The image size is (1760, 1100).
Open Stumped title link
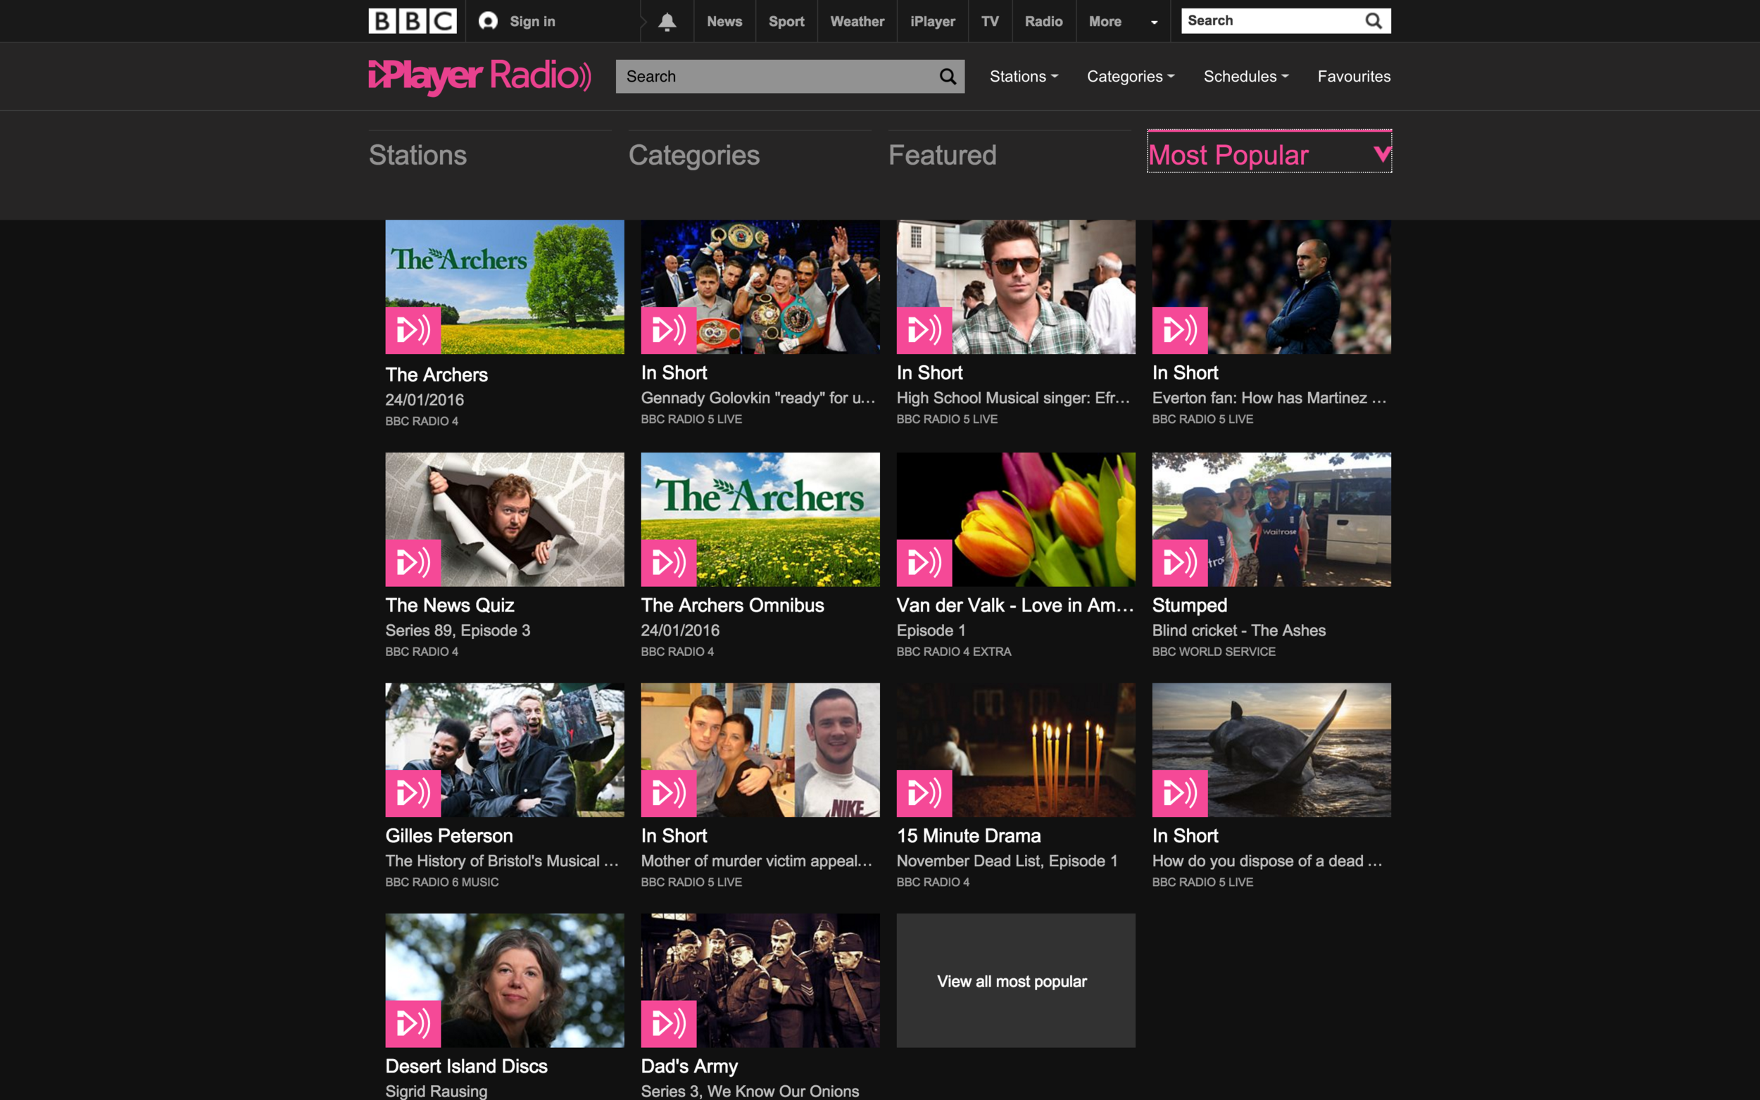pos(1190,605)
